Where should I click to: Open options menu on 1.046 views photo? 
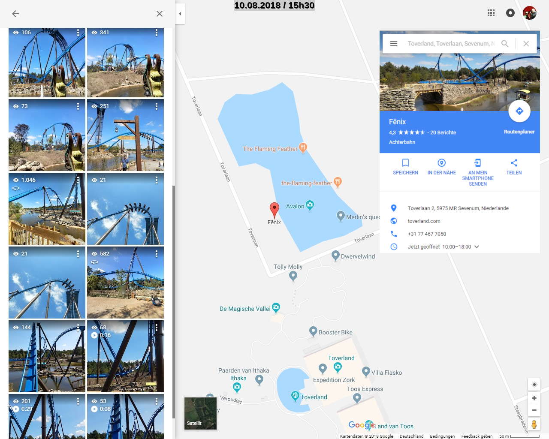(78, 180)
